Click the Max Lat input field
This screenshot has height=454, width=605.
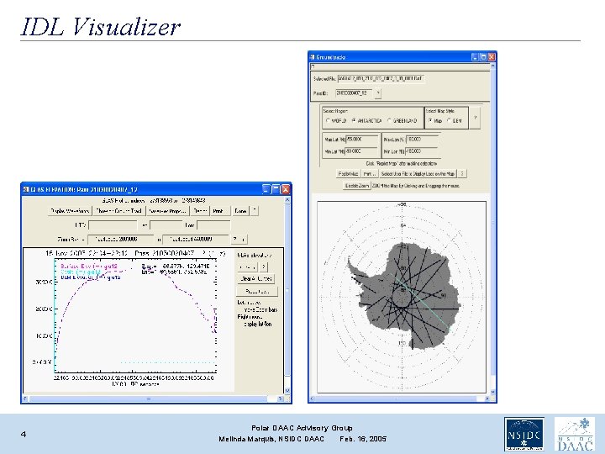(362, 140)
